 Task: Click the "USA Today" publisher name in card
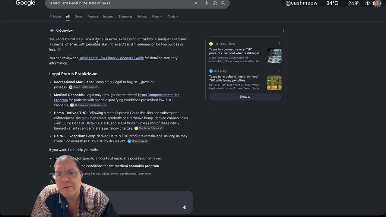pyautogui.click(x=220, y=71)
